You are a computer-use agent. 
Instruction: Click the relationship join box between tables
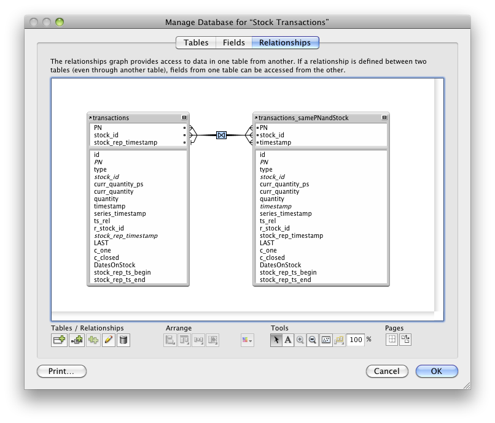(x=221, y=135)
